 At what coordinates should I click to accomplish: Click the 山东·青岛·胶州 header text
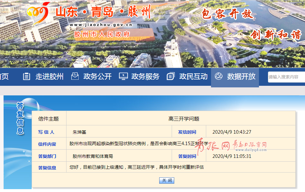click(103, 12)
